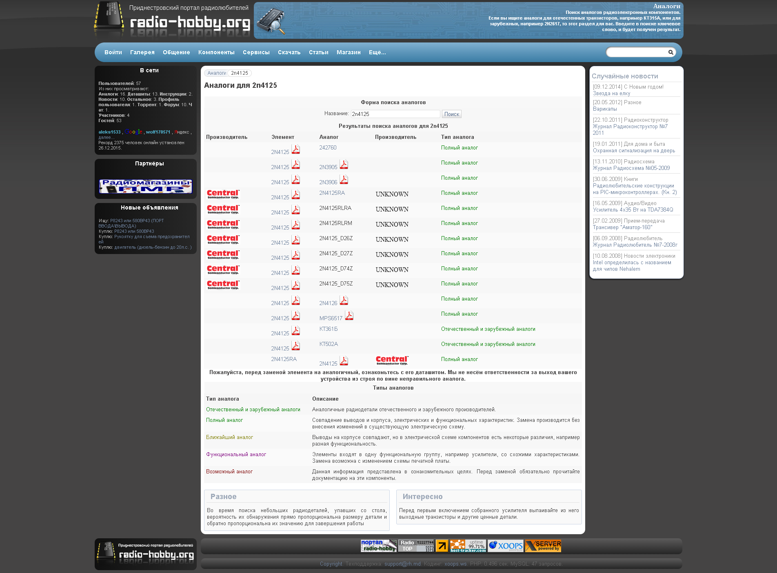Open the Radio TOP counter badge

[416, 546]
